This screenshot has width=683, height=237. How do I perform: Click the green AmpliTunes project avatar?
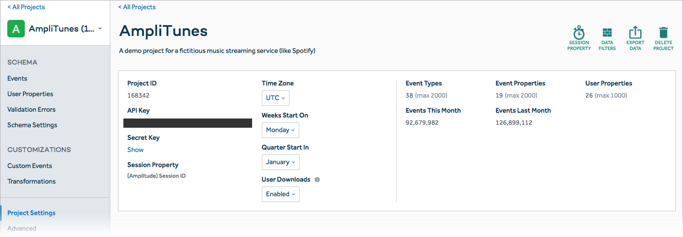16,29
